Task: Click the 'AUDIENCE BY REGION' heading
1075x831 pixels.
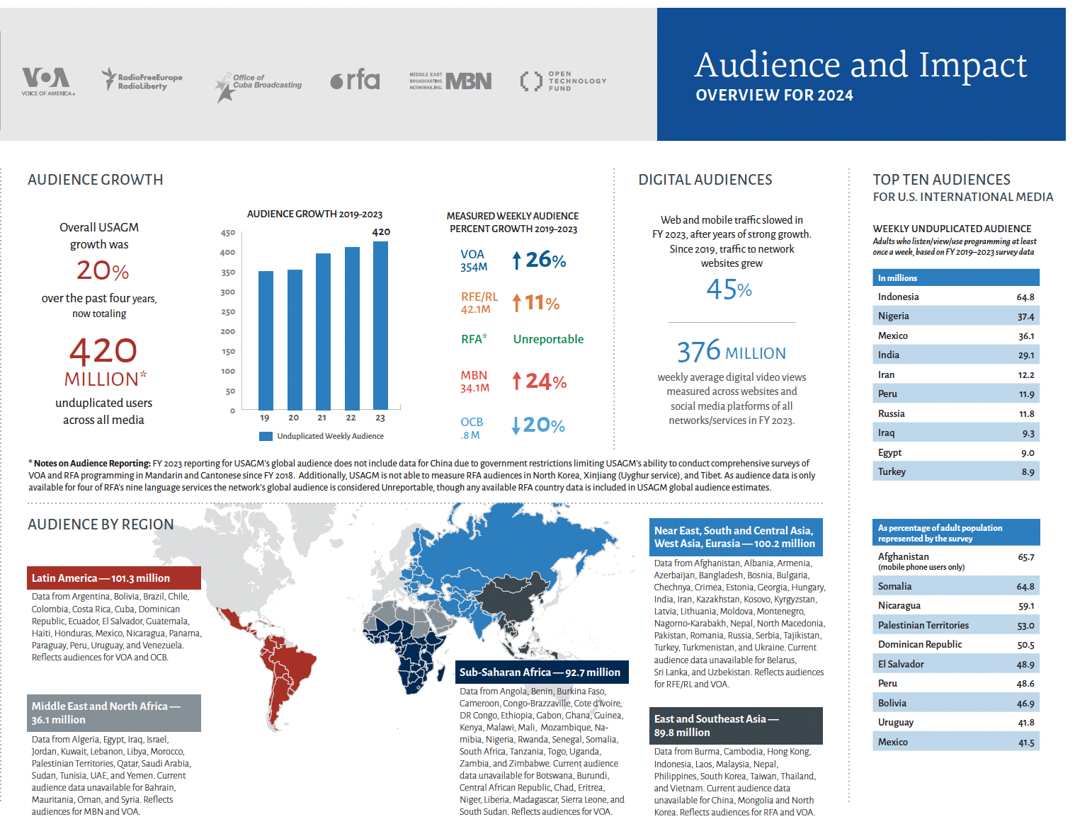Action: 101,525
